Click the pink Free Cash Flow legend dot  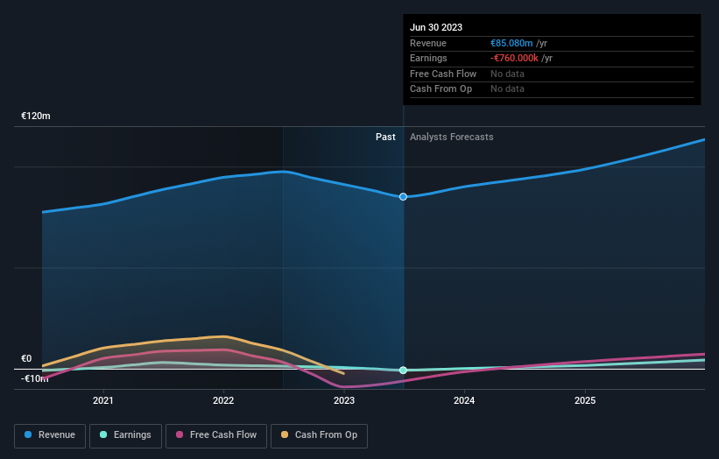(x=180, y=434)
